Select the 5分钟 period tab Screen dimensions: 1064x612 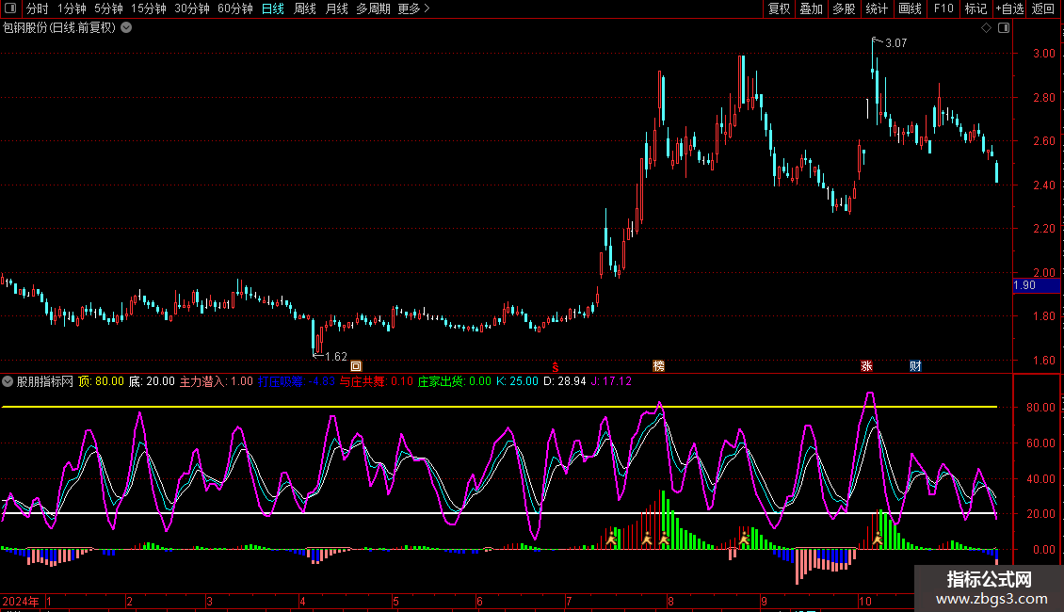tap(108, 8)
